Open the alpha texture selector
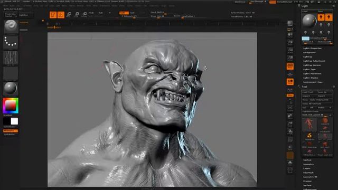 [11, 58]
